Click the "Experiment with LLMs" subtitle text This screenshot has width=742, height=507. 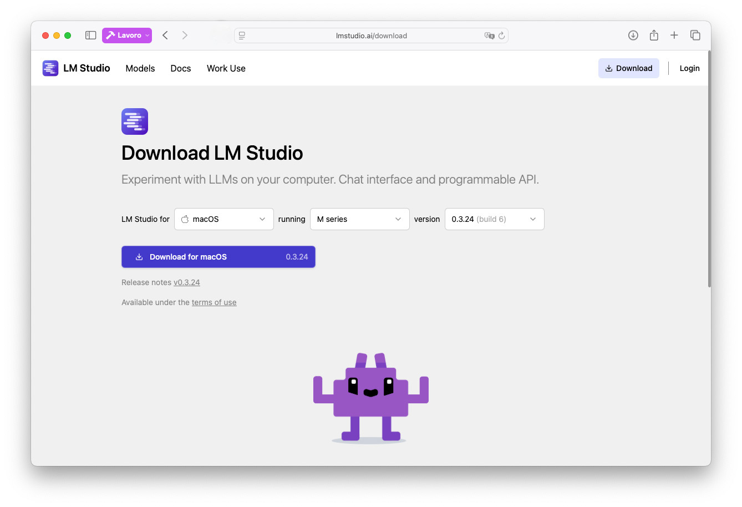(330, 180)
